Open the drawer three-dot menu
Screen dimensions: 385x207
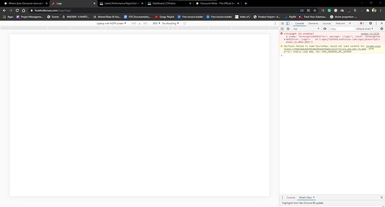pos(282,198)
